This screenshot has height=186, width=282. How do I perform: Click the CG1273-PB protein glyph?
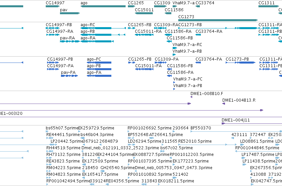pos(241,63)
